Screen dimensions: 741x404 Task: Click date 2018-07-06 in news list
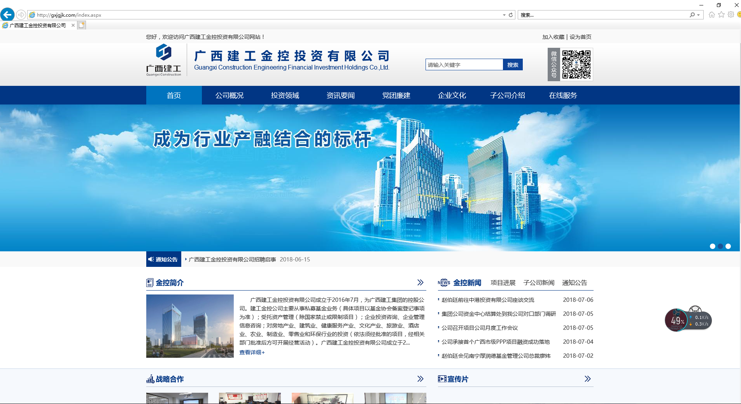tap(578, 300)
